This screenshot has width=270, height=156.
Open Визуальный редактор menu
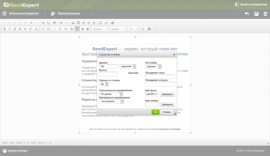click(x=24, y=13)
